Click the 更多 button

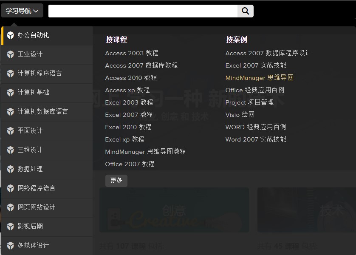pos(116,181)
